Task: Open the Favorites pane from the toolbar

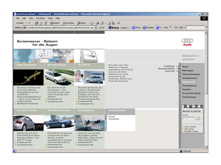Action: point(68,23)
